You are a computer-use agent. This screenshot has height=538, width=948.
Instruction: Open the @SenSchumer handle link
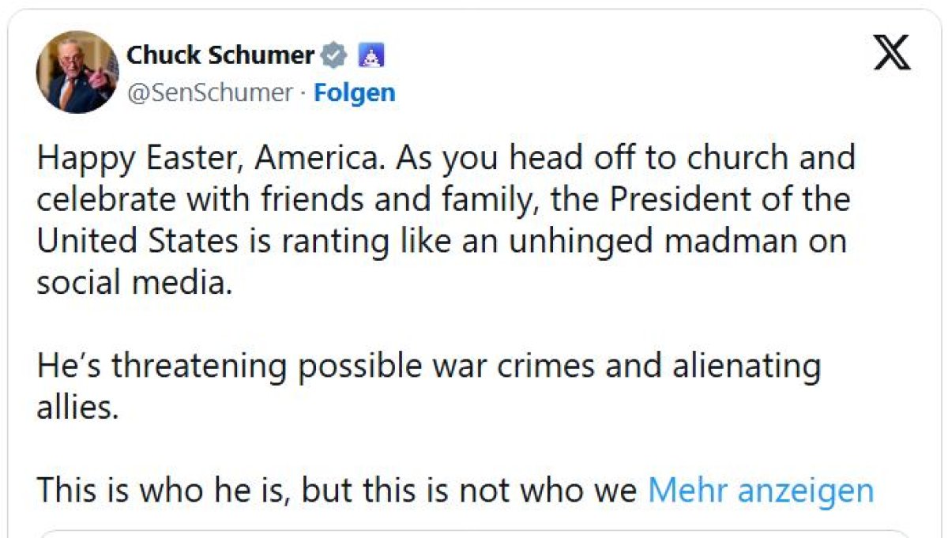209,92
